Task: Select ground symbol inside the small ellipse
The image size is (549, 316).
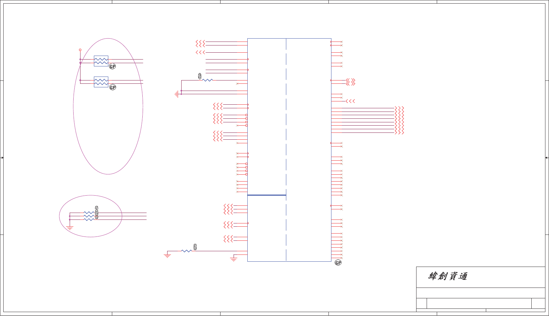Action: click(70, 228)
